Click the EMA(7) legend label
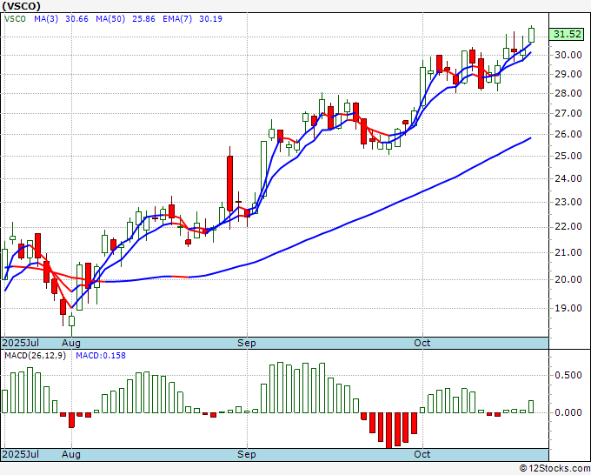The image size is (591, 475). (x=177, y=18)
